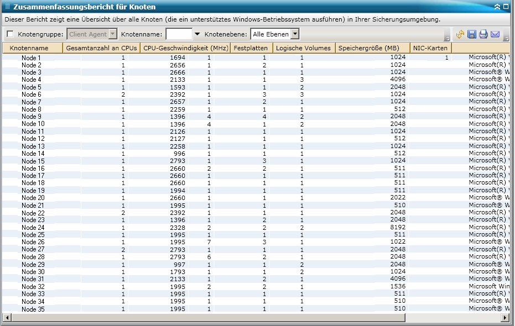
Task: Save the report with the floppy disk icon
Action: 472,35
